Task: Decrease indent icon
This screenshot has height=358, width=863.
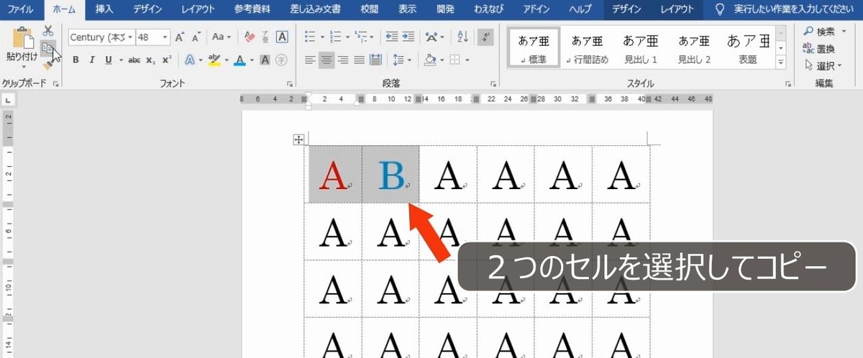Action: (x=392, y=37)
